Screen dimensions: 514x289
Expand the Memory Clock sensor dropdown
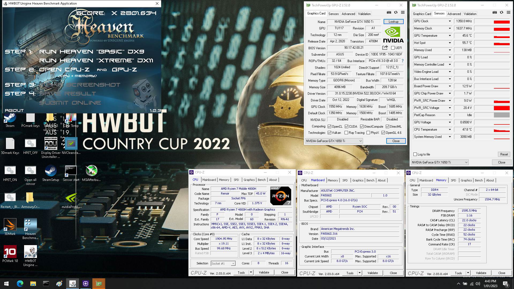click(450, 28)
